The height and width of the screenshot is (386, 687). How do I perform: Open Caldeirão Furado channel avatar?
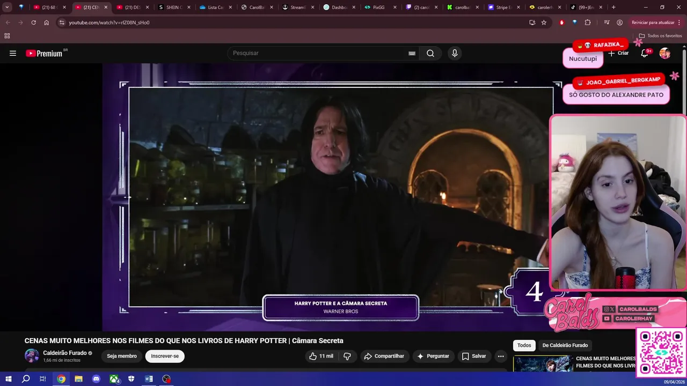32,355
